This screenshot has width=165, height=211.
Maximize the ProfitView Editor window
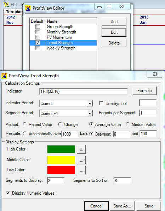(x=109, y=6)
